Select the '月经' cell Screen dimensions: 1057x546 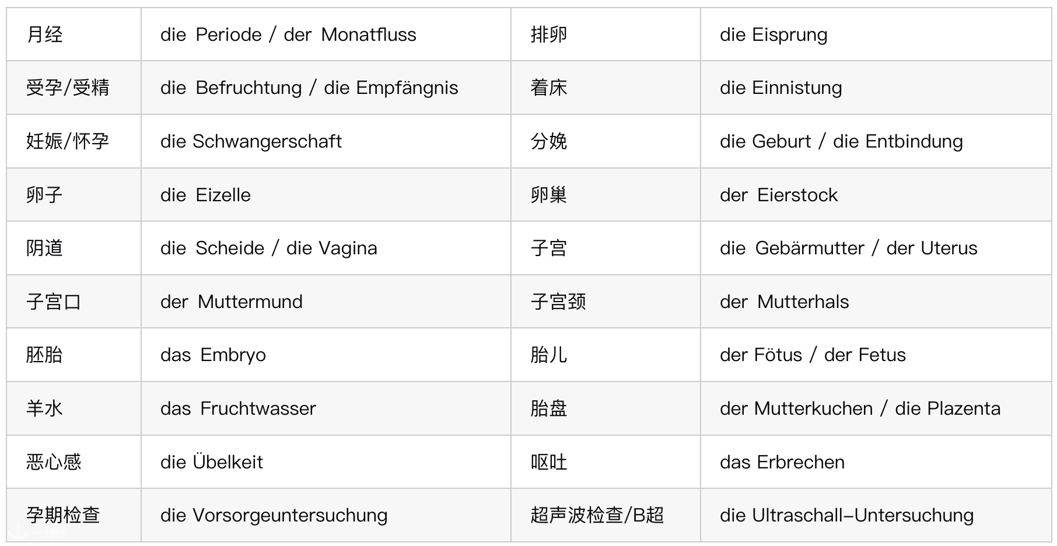pos(74,34)
